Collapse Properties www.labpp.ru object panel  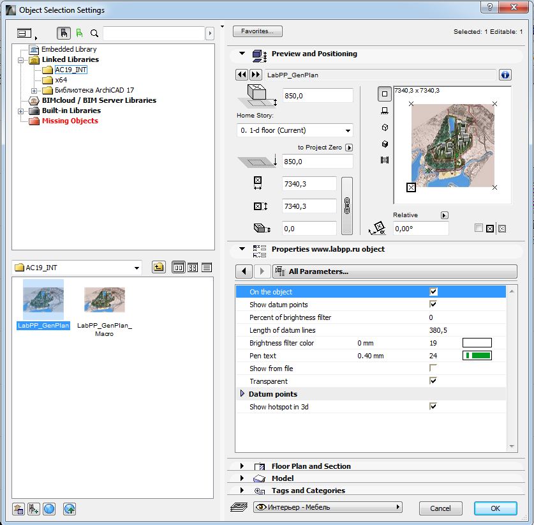coord(242,249)
